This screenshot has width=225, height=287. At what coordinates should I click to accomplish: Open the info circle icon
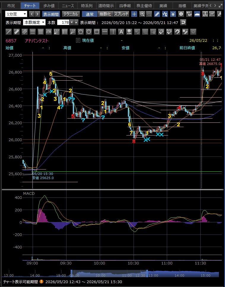point(181,14)
